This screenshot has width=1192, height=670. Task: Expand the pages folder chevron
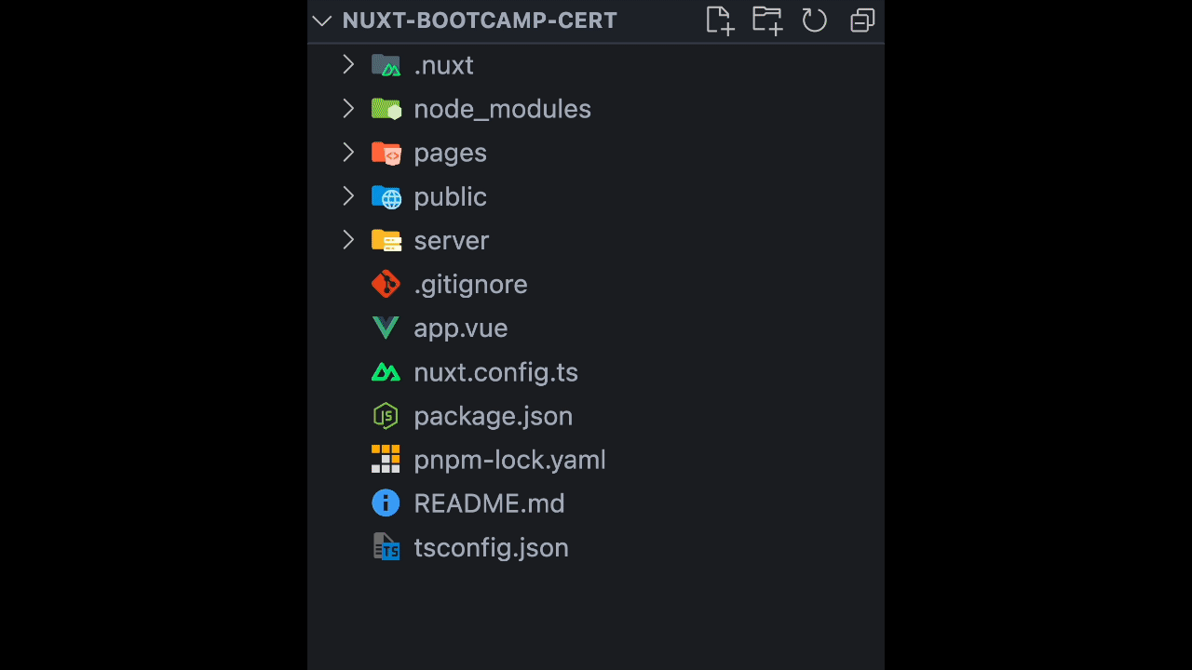click(348, 152)
